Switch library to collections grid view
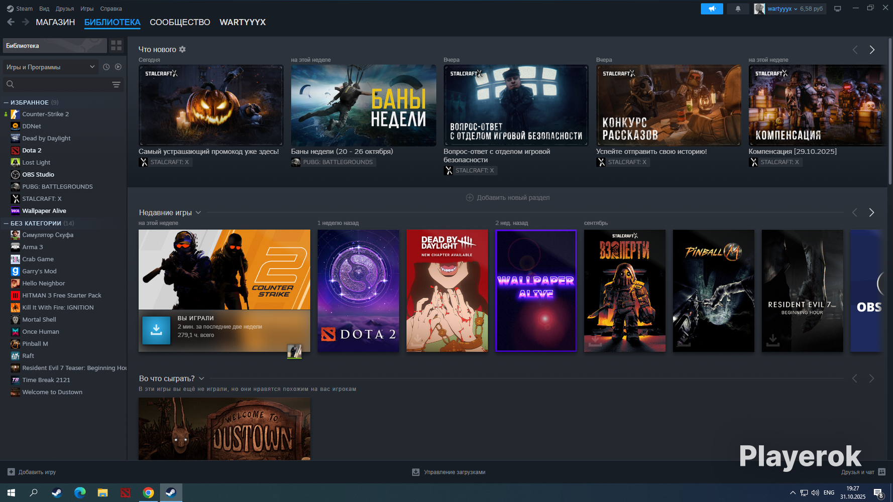 [x=116, y=46]
